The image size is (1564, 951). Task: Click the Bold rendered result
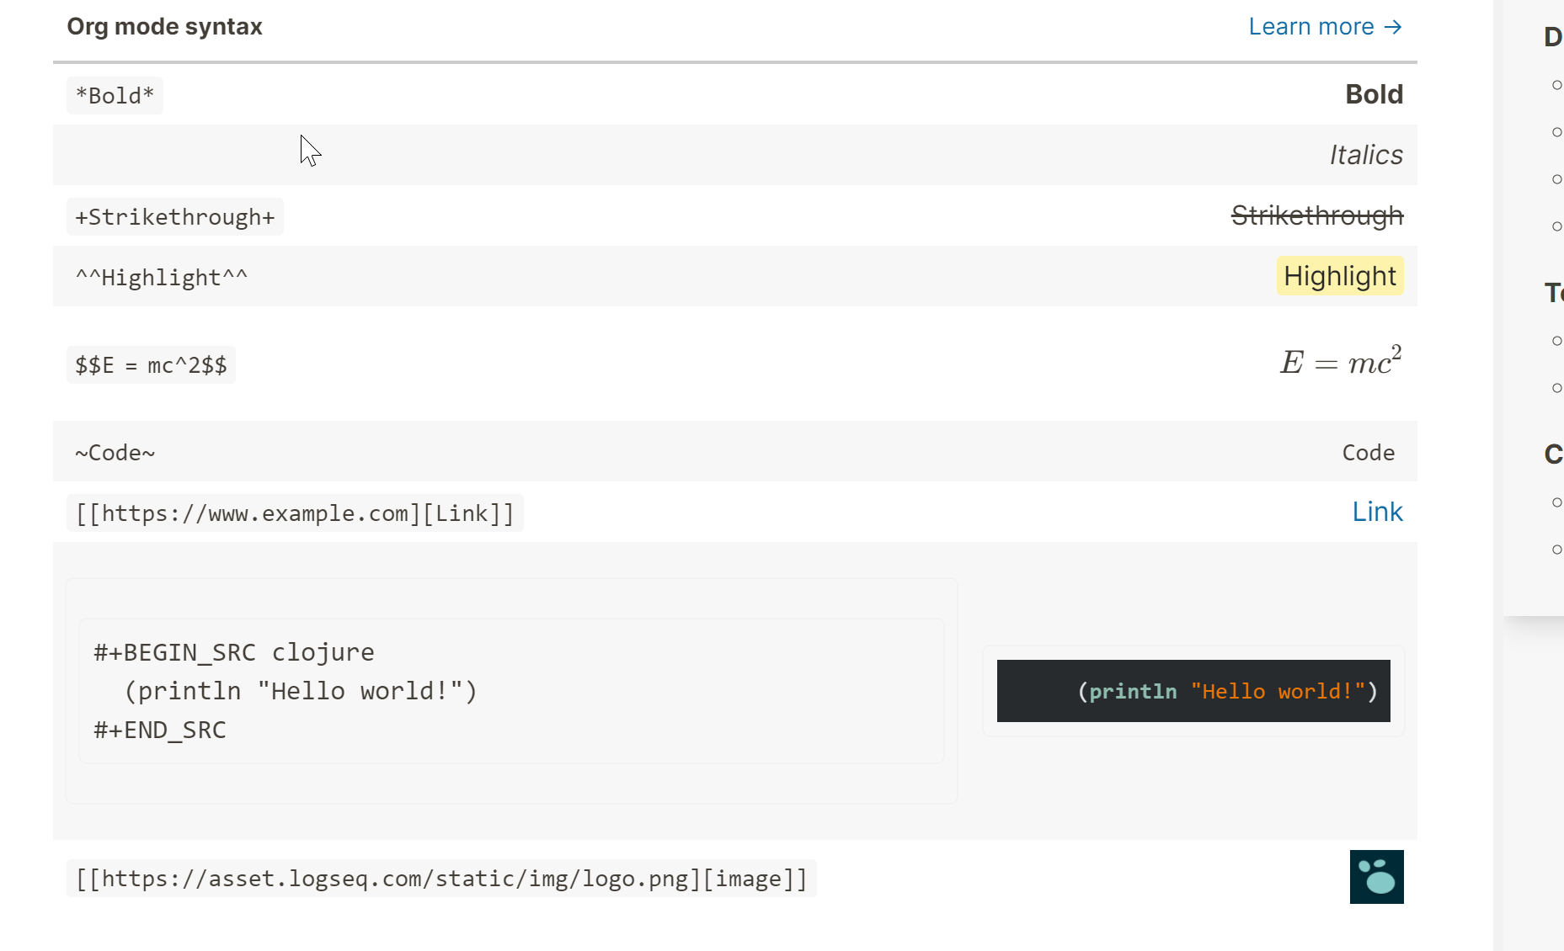pos(1374,94)
